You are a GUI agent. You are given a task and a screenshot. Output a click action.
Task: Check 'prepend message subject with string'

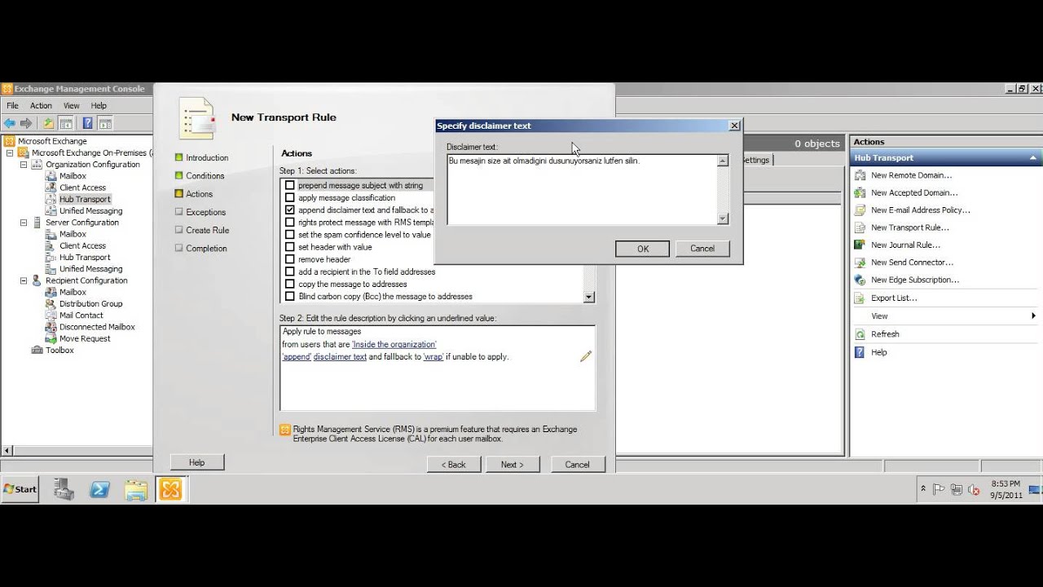pyautogui.click(x=290, y=185)
